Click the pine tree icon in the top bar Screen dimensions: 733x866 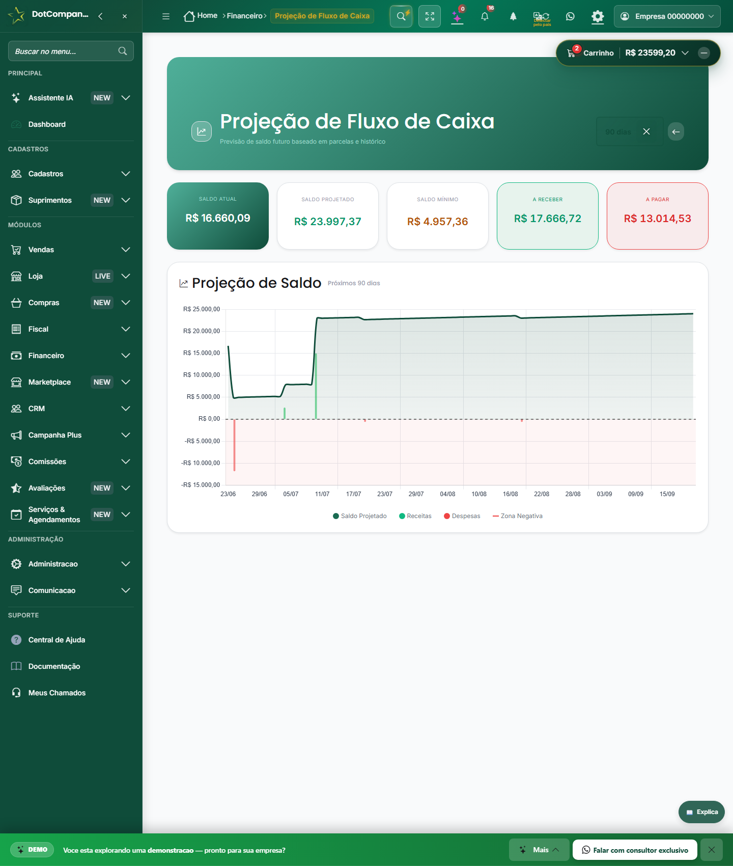point(513,16)
